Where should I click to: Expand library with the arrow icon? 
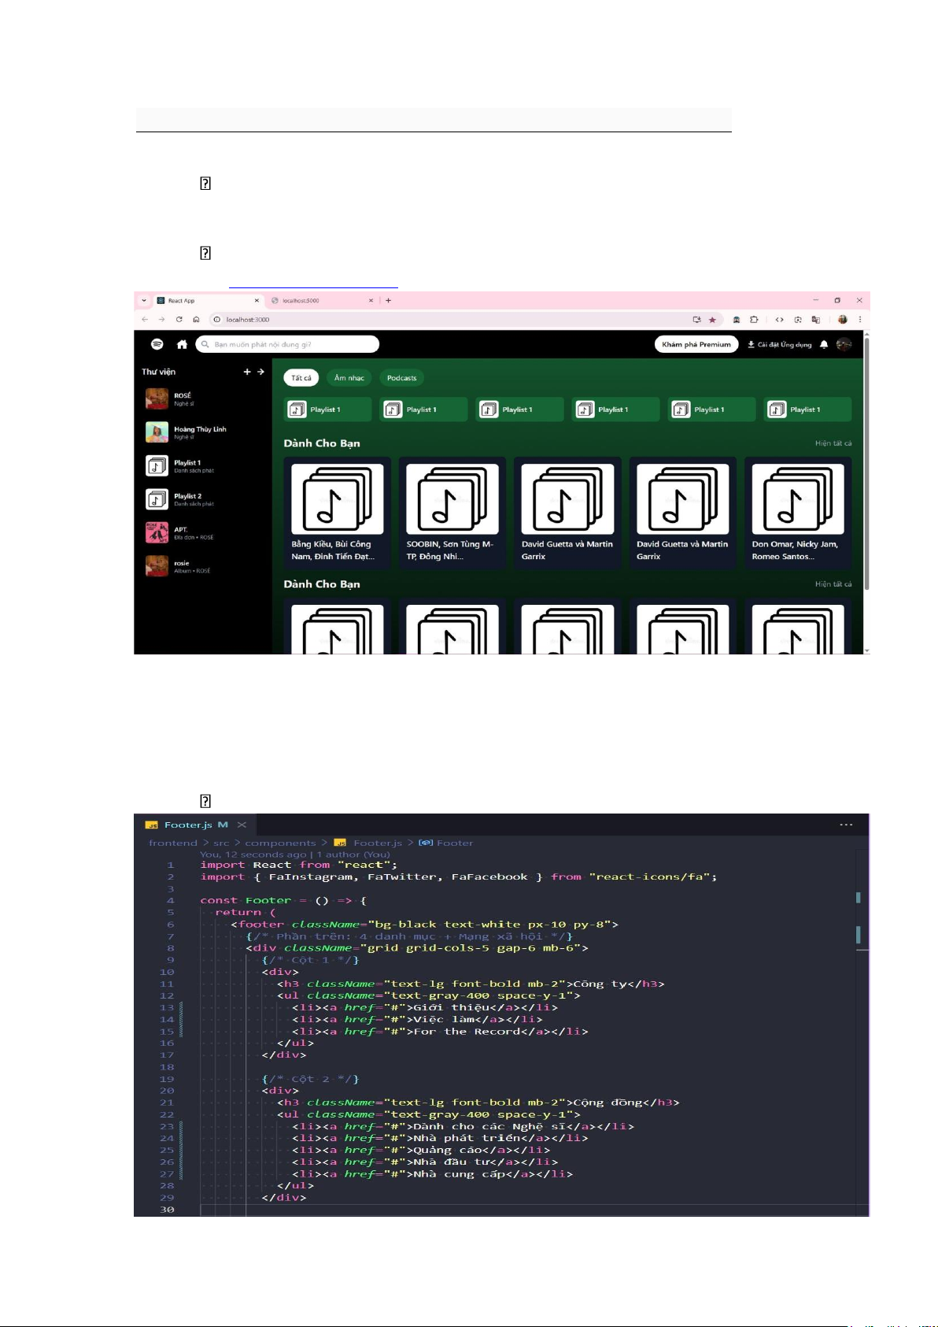260,372
